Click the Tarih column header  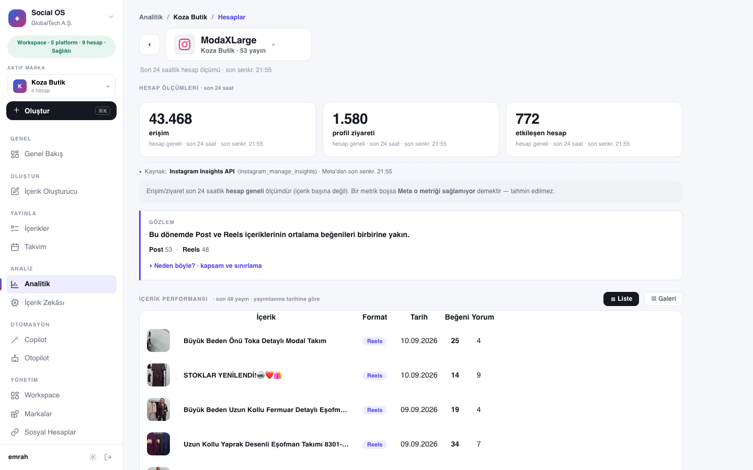point(419,317)
